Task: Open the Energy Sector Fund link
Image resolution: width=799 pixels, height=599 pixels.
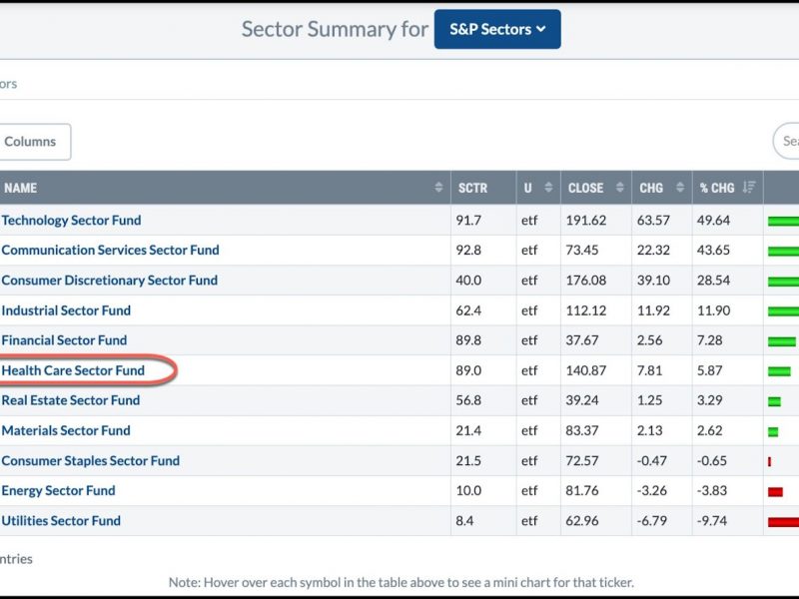Action: [58, 490]
